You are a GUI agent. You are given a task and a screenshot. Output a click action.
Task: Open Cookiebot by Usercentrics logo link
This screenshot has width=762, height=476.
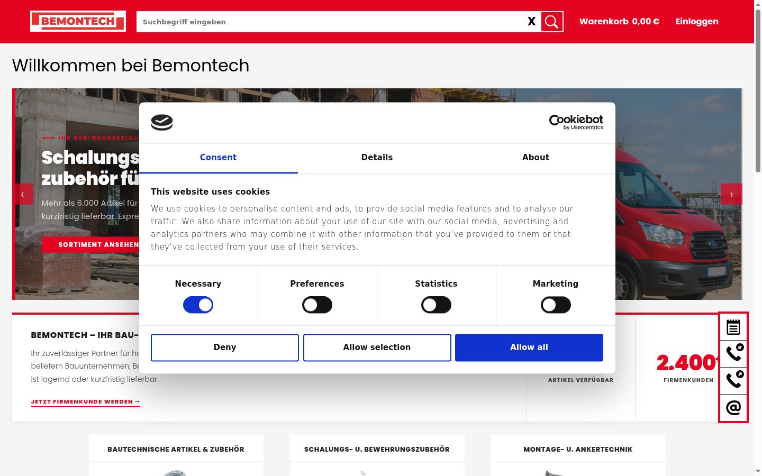pos(576,122)
